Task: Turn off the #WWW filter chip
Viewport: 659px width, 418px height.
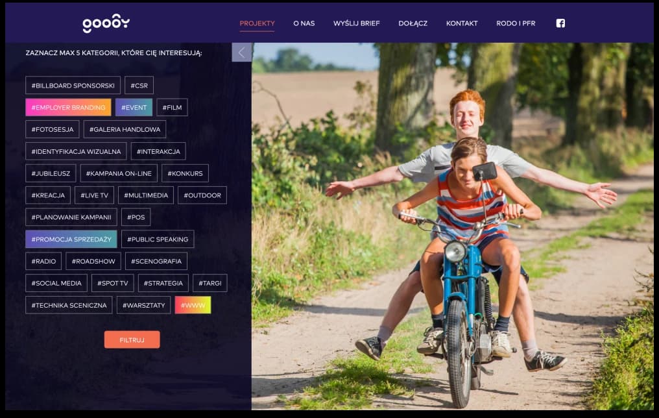Action: (x=193, y=304)
